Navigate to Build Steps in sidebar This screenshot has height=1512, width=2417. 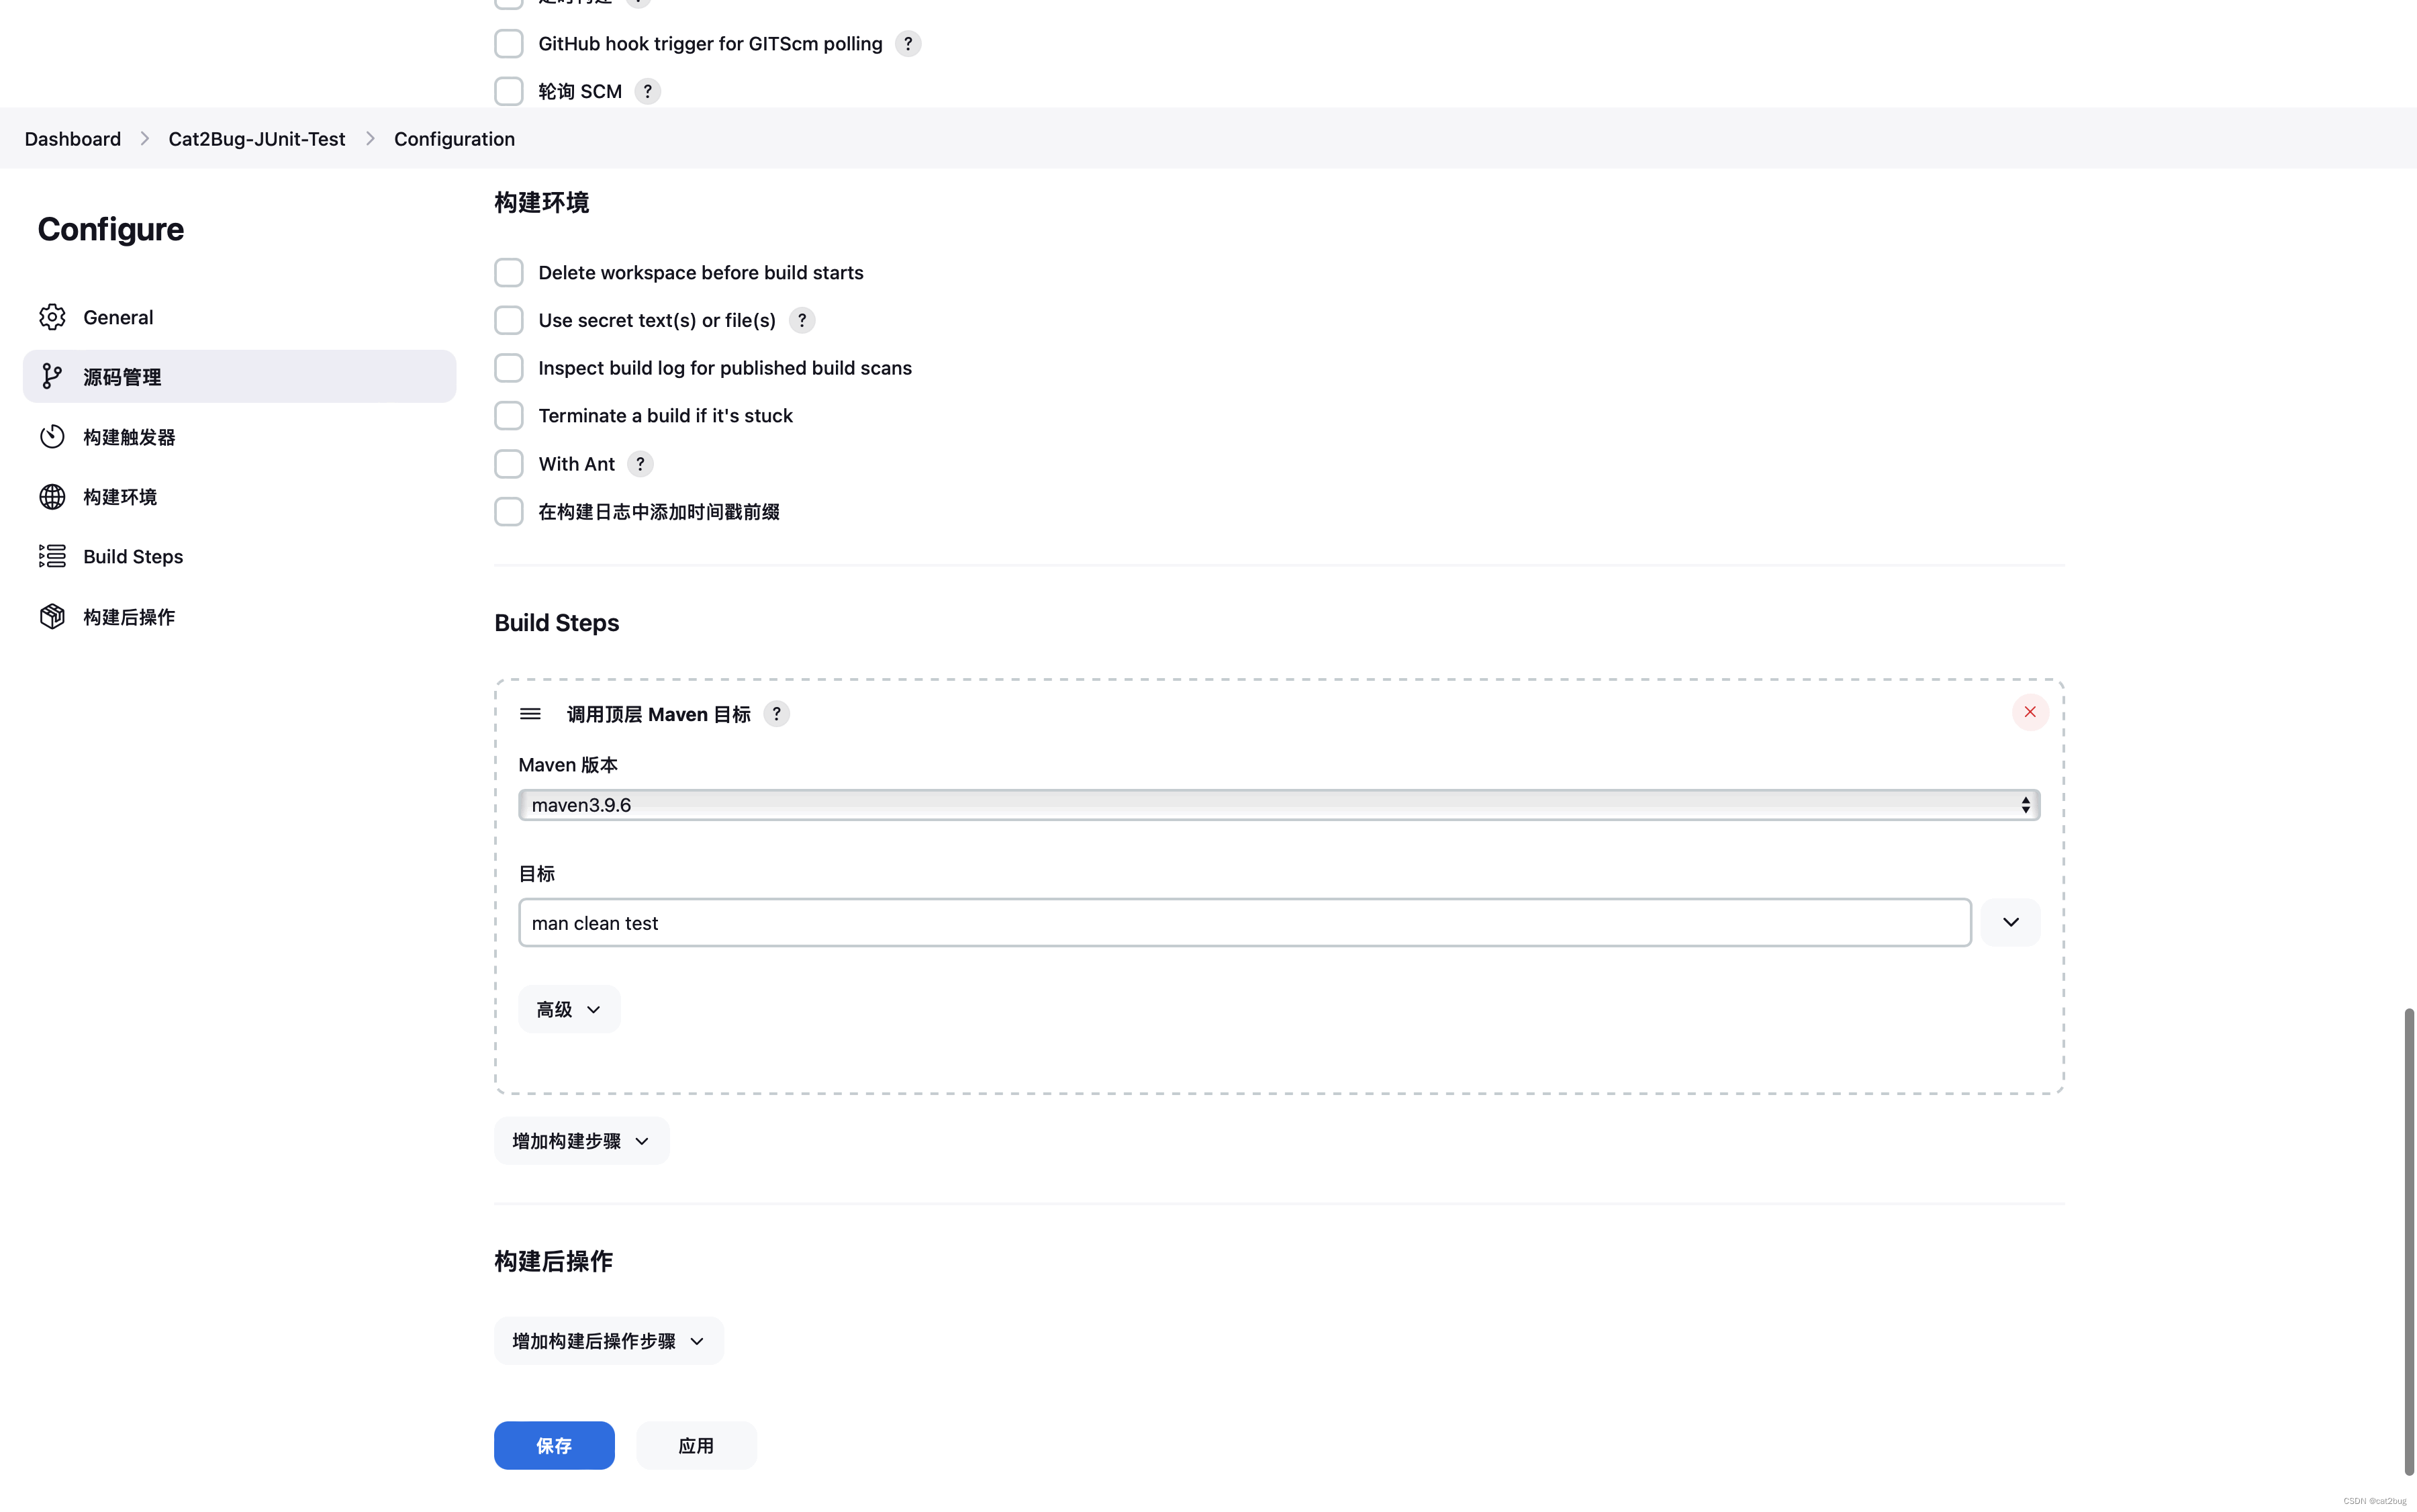click(x=239, y=556)
